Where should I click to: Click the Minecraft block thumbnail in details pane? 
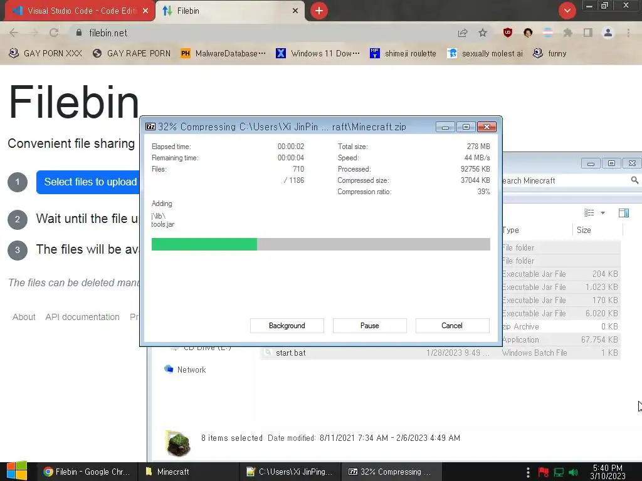177,443
